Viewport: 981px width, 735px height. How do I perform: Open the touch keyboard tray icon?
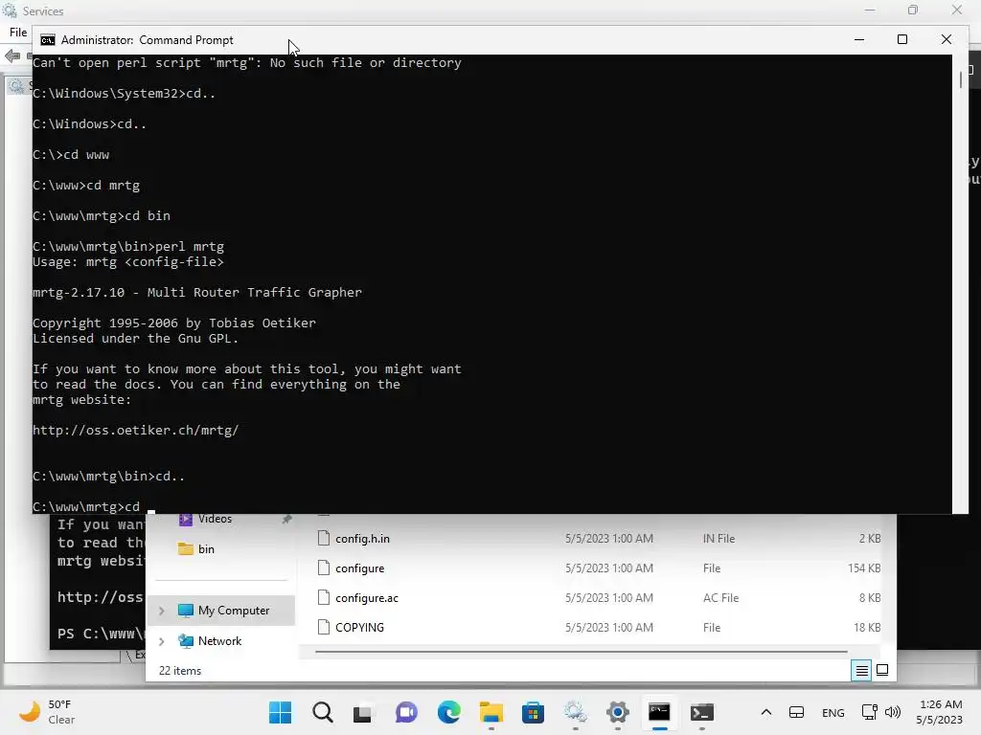pos(796,712)
